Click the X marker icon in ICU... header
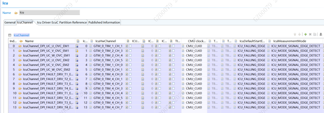The width and height of the screenshot is (324, 113). (x=128, y=41)
